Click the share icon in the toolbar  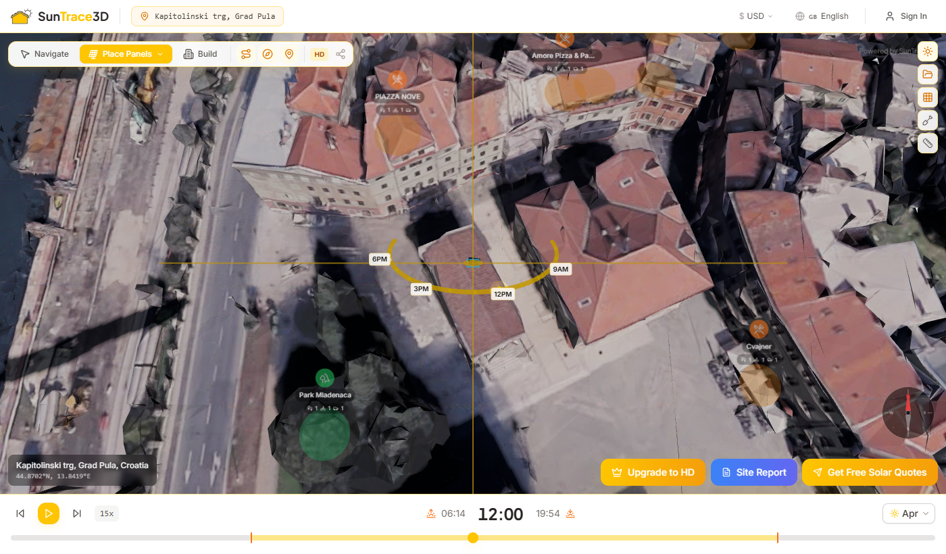coord(341,54)
